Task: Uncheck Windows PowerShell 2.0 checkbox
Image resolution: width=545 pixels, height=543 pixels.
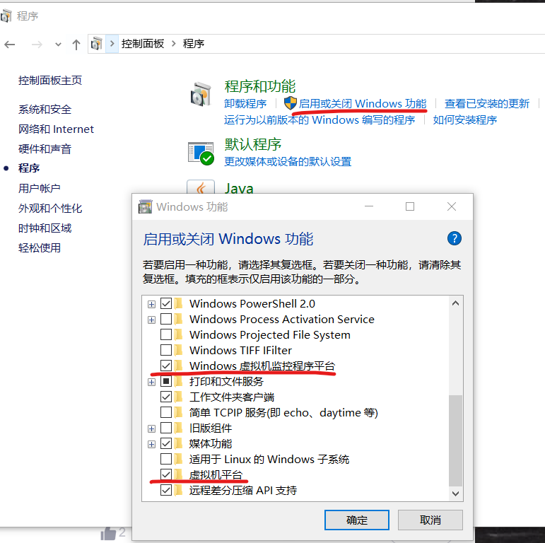Action: point(166,303)
